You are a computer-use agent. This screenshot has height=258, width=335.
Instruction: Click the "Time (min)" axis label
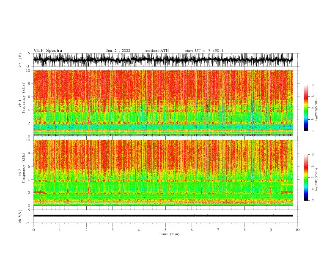coord(169,234)
